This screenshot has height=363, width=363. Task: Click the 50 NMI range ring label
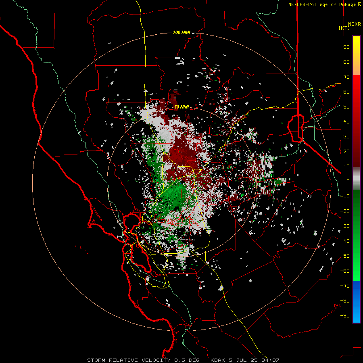coord(181,107)
